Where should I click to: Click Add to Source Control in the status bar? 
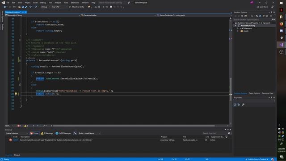[x=257, y=159]
